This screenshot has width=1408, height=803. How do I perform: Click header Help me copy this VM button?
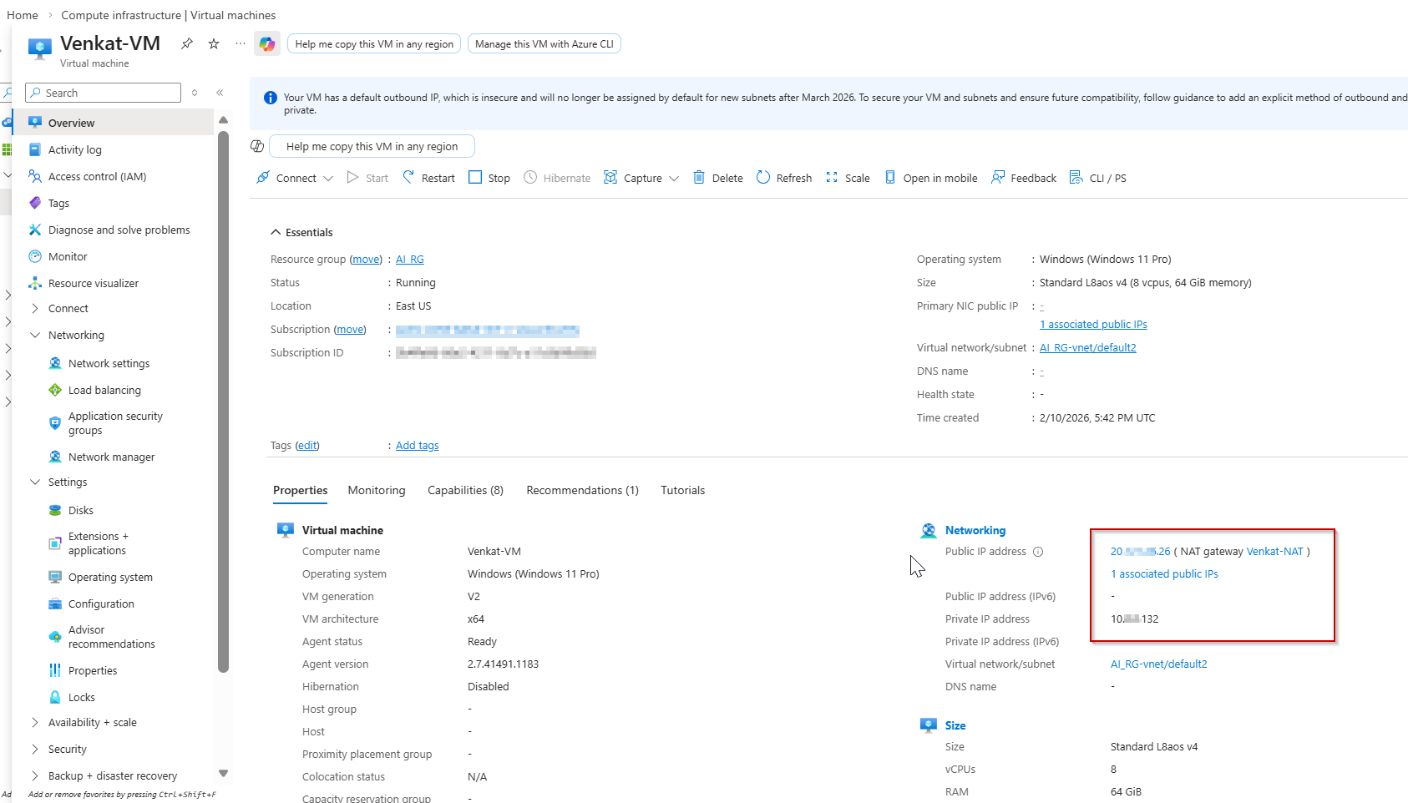click(x=374, y=44)
